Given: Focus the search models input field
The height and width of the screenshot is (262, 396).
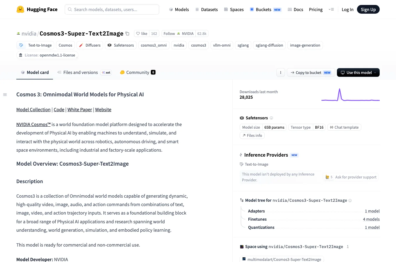Looking at the screenshot, I should (112, 9).
